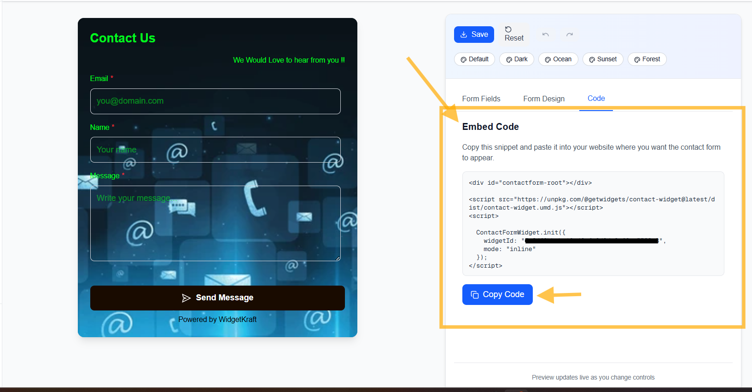Apply the Sunset theme preset
Screen dimensions: 752x392
(x=603, y=59)
